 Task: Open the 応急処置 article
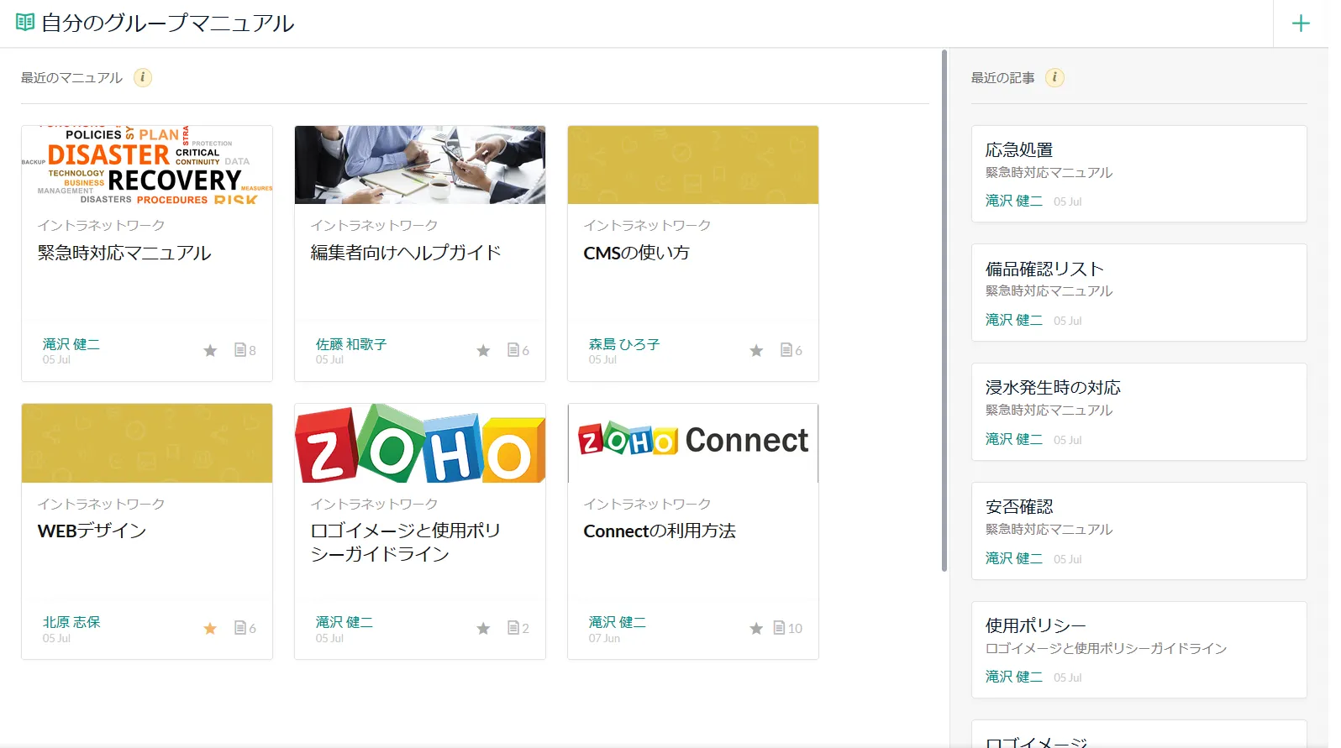click(1018, 150)
